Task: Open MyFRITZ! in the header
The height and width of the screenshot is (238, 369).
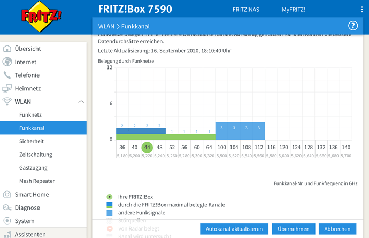Action: click(x=294, y=10)
